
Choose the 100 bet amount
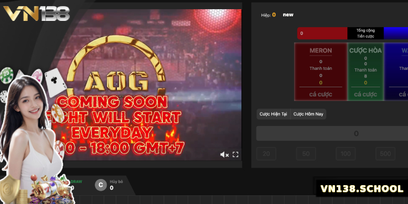(346, 154)
